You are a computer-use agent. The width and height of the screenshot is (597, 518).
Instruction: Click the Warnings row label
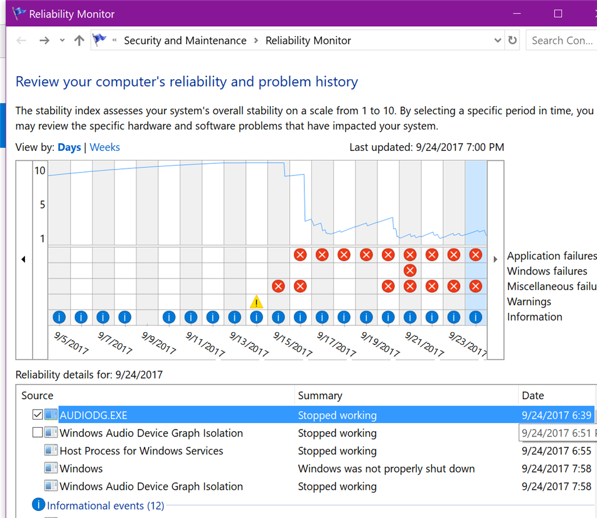pyautogui.click(x=529, y=301)
